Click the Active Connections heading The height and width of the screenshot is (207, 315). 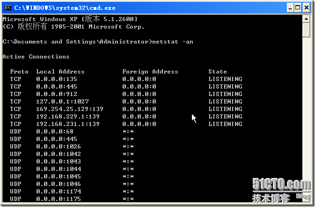tap(36, 57)
